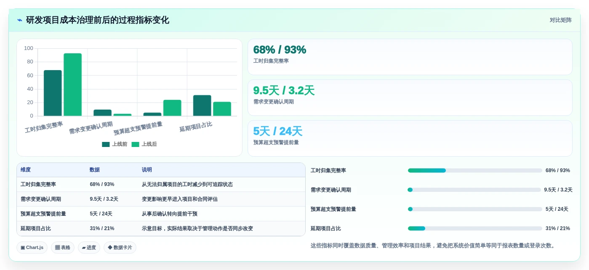Click the 对比矩阵 label in header
Screen dimensions: 589x270
(x=560, y=20)
